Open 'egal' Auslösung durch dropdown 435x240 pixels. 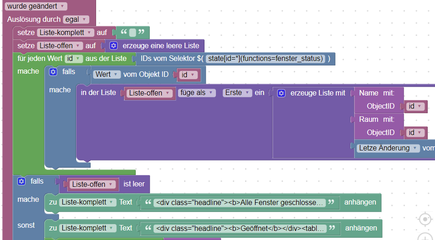76,20
